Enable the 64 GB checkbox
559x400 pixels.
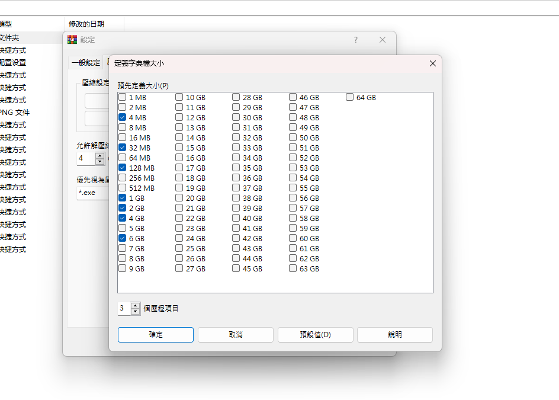pyautogui.click(x=350, y=97)
